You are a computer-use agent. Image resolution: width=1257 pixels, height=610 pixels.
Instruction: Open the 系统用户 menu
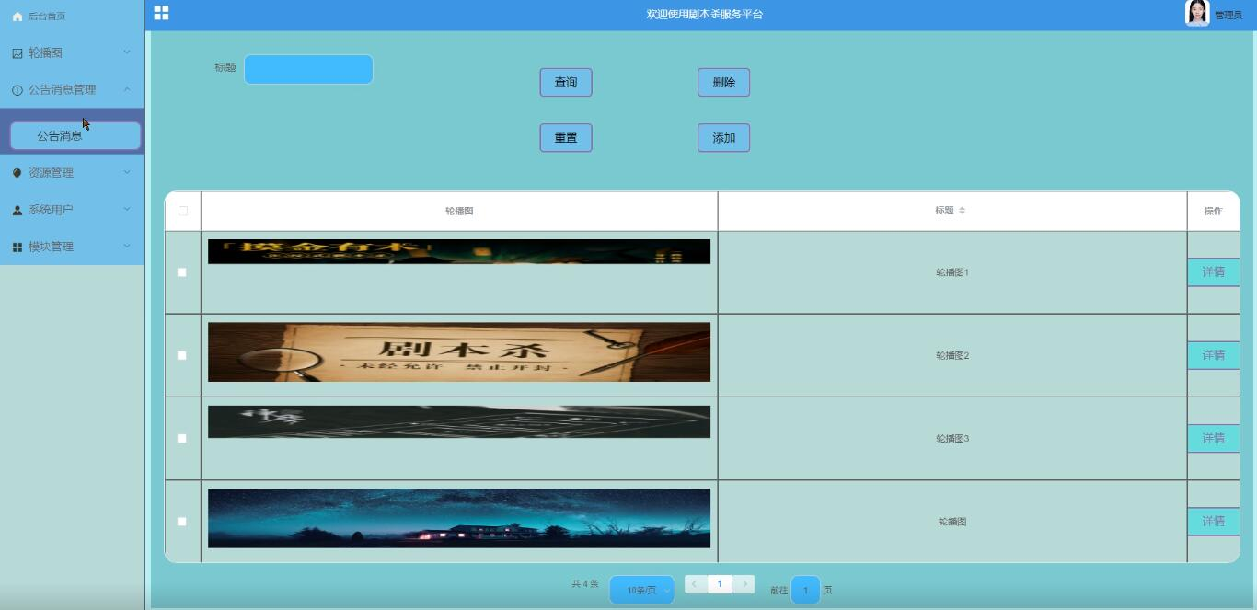(72, 210)
